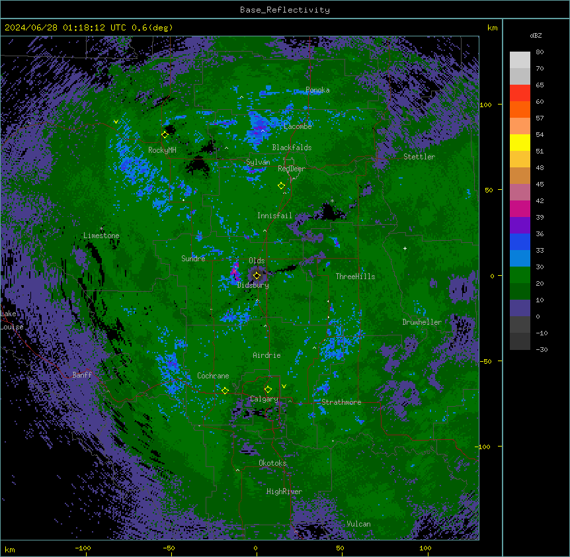570x557 pixels.
Task: Click the Strathmore city label
Action: (341, 402)
